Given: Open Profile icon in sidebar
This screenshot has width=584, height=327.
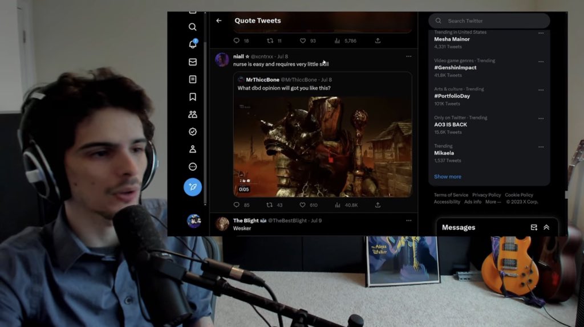Looking at the screenshot, I should pos(193,149).
